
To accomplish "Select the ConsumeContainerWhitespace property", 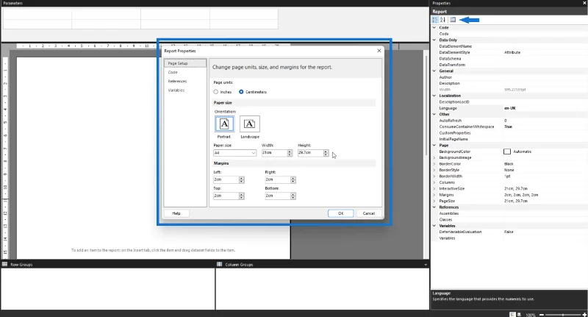I will click(509, 127).
